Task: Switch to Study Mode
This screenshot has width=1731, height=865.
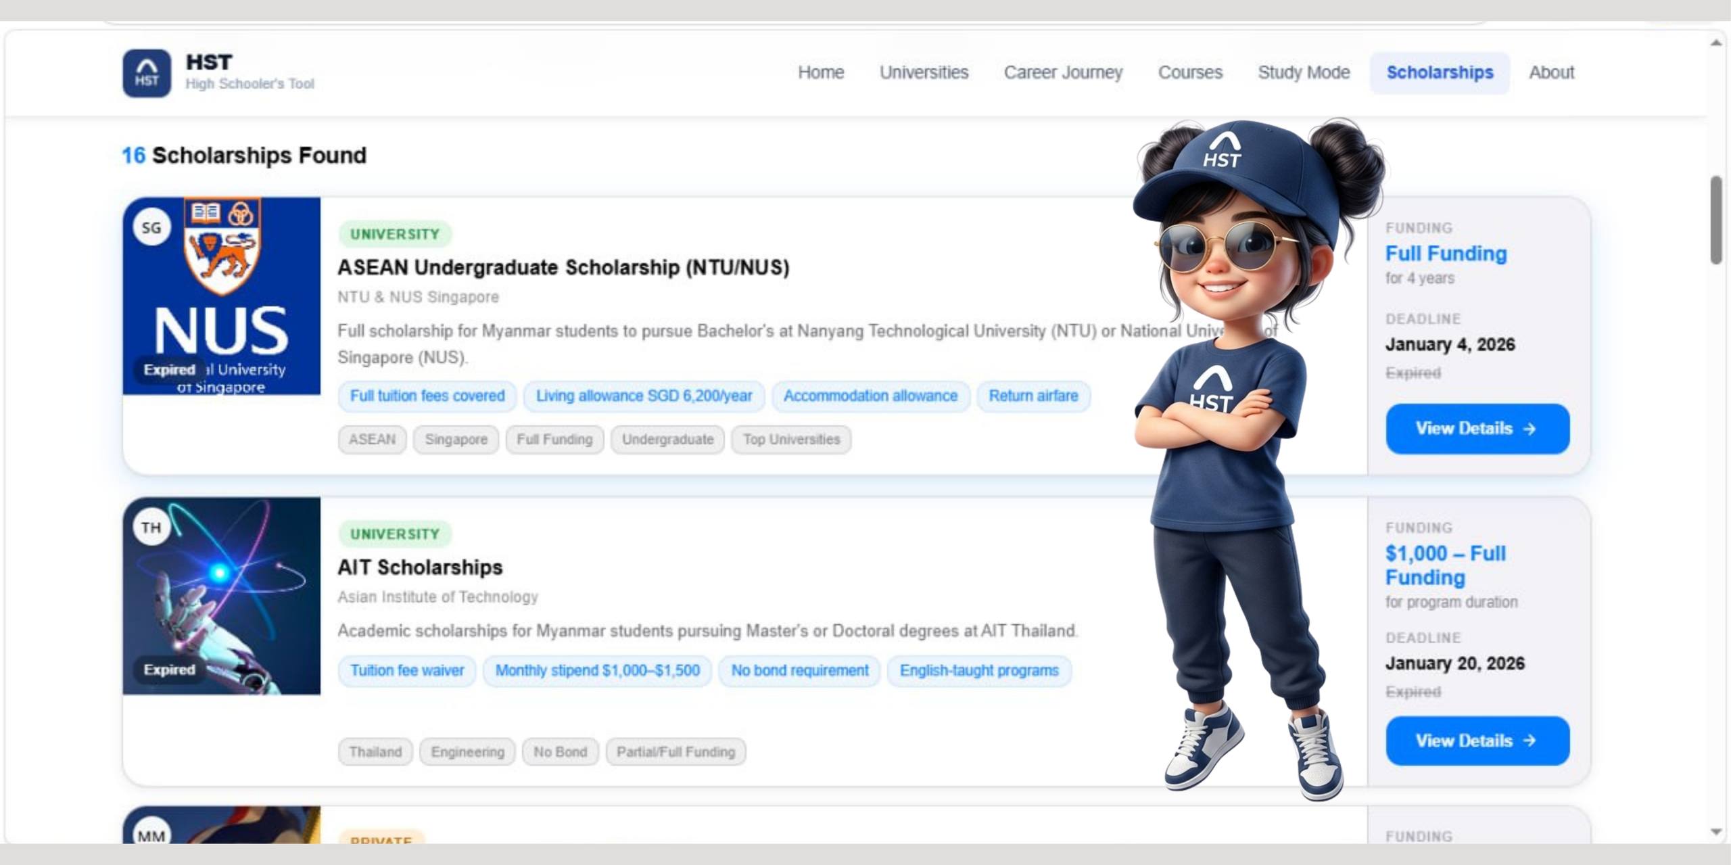Action: [x=1304, y=72]
